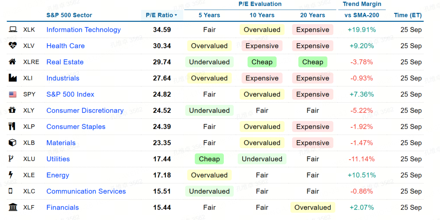Click the green Cheap badge for Utilities
The height and width of the screenshot is (220, 440).
click(209, 159)
